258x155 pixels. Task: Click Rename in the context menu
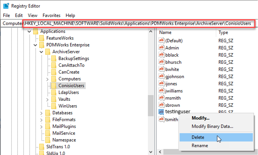pyautogui.click(x=200, y=145)
